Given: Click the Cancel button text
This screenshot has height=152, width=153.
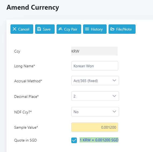Looking at the screenshot, I should 24,29.
